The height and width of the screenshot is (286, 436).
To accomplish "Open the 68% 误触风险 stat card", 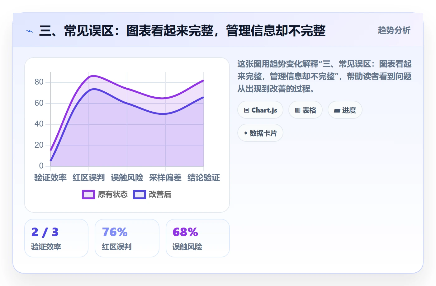I will 198,238.
